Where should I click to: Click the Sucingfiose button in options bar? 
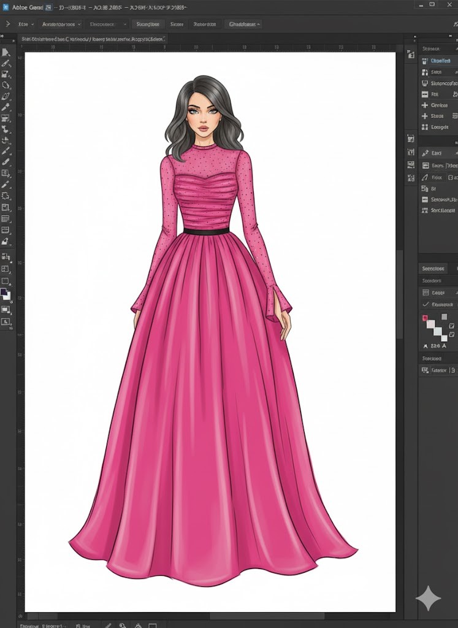[147, 24]
